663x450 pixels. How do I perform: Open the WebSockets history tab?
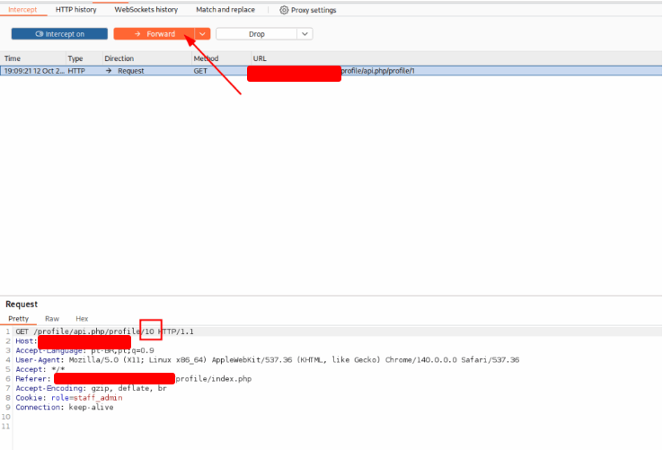click(146, 10)
